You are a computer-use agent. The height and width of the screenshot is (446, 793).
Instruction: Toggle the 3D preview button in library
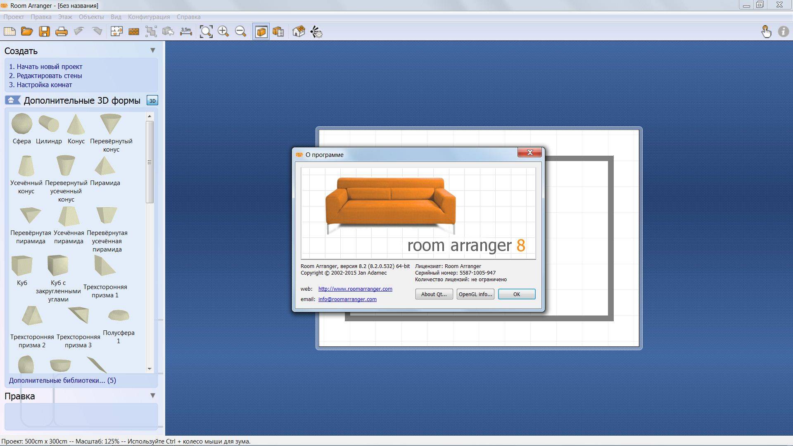coord(152,101)
